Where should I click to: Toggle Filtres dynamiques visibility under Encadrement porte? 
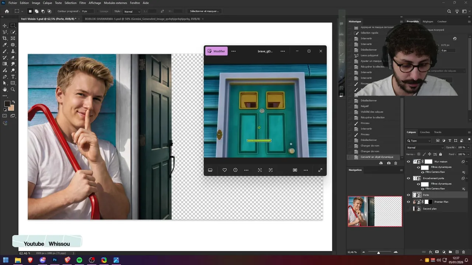419,184
